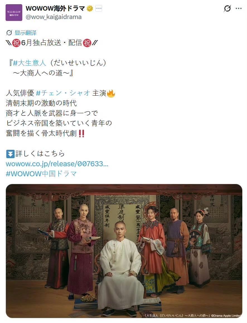Click the first red 祝 emoji
This screenshot has width=247, height=323.
(16, 43)
